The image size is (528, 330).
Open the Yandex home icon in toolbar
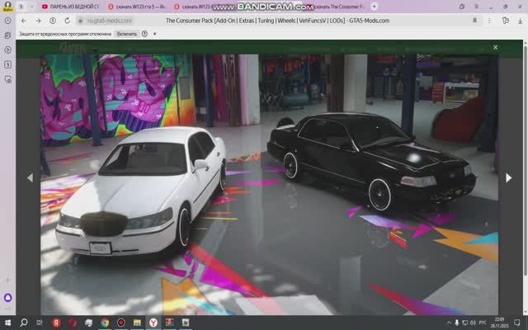pos(53,21)
